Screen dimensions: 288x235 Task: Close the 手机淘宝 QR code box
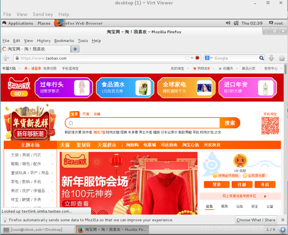coord(257,114)
